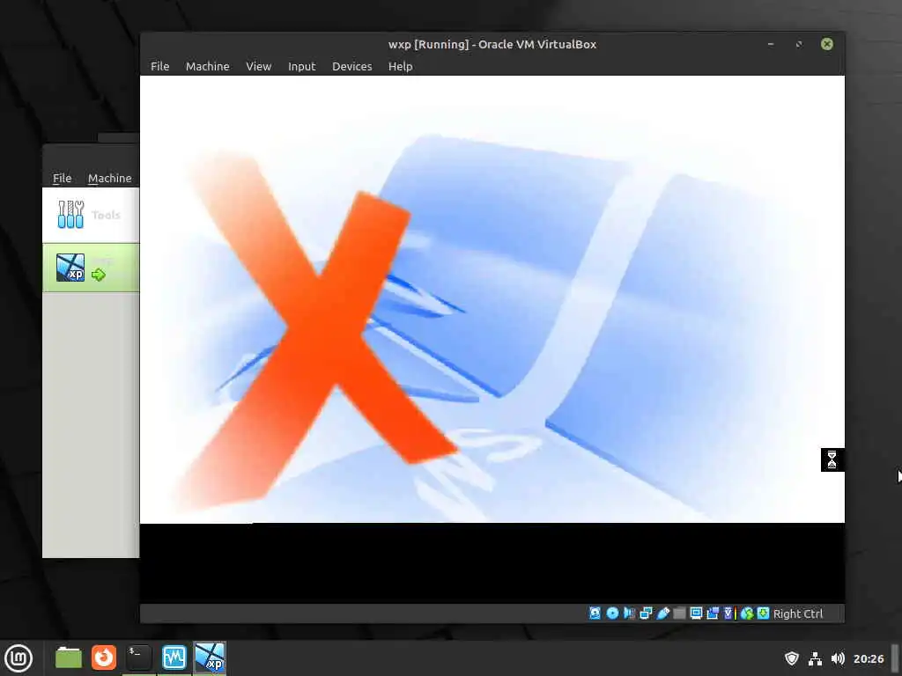The image size is (902, 676).
Task: Open the Devices menu in VM window
Action: (352, 66)
